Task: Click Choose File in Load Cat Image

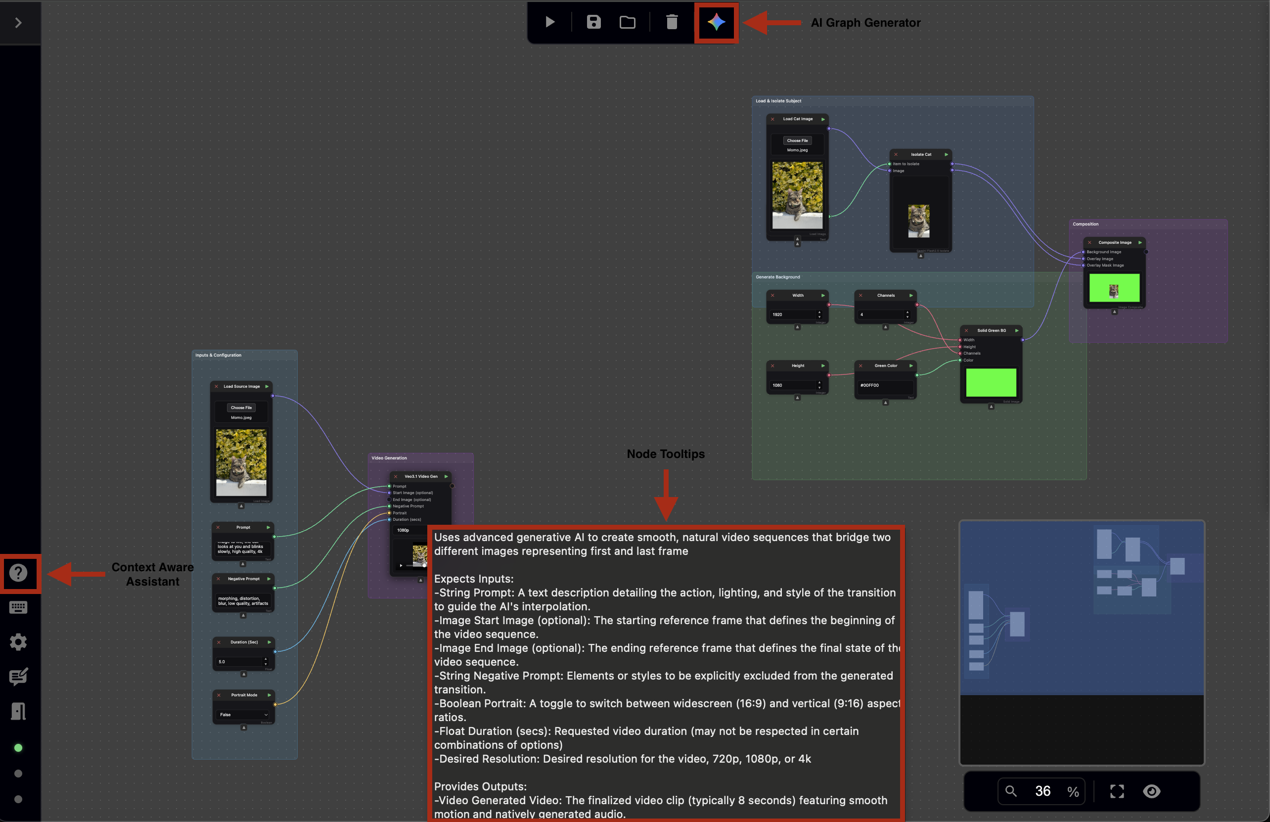Action: [x=797, y=140]
